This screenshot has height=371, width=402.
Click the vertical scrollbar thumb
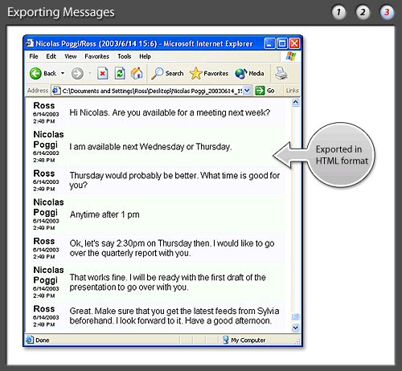point(296,317)
